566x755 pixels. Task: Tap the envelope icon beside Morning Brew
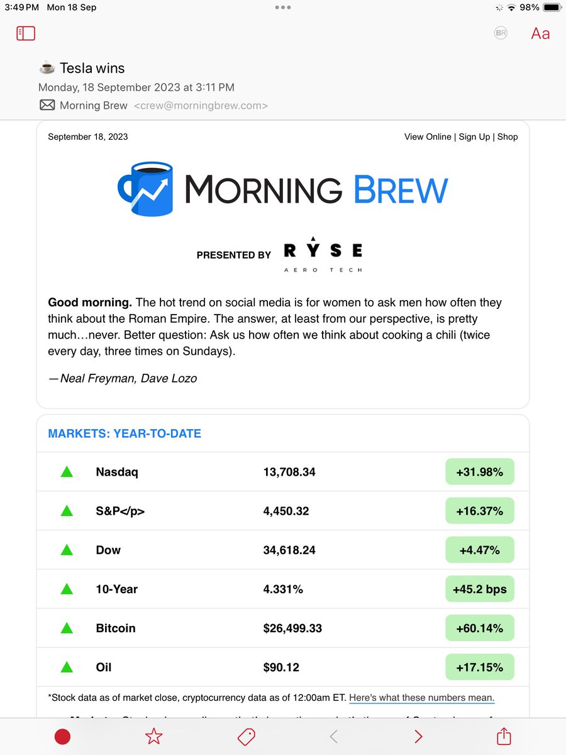pyautogui.click(x=47, y=105)
